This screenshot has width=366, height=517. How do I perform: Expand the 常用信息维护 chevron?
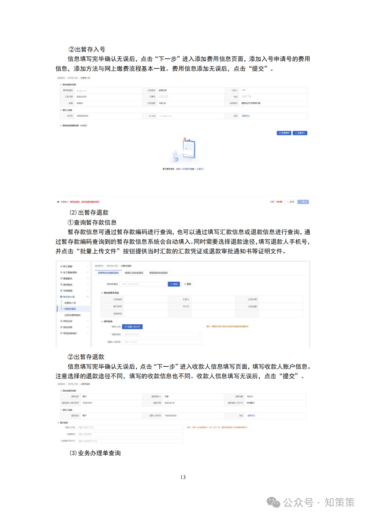click(87, 333)
